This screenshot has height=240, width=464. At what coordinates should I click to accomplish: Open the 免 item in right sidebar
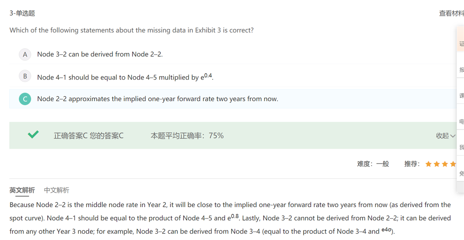tap(461, 173)
